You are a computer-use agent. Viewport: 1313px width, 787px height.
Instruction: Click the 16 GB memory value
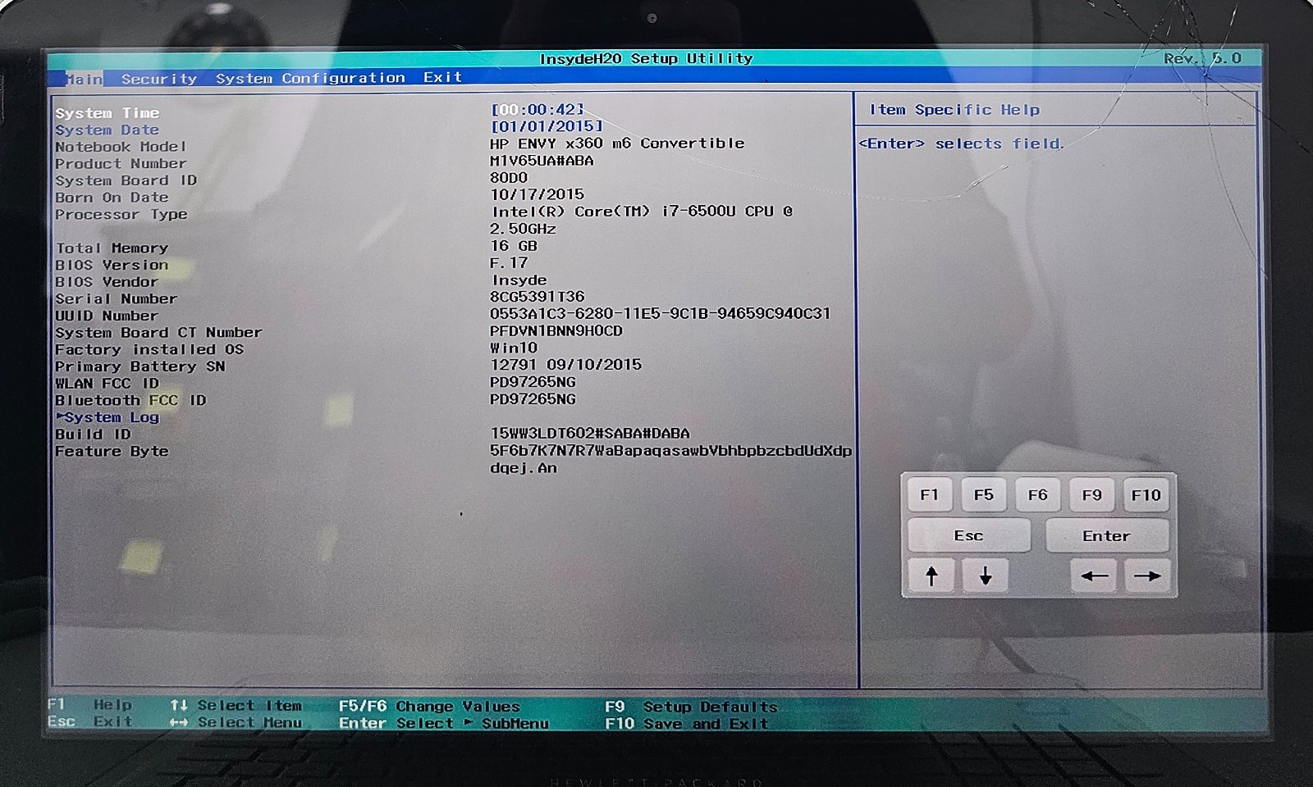(x=514, y=246)
